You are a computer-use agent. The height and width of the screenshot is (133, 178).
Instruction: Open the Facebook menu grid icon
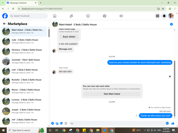pyautogui.click(x=157, y=16)
